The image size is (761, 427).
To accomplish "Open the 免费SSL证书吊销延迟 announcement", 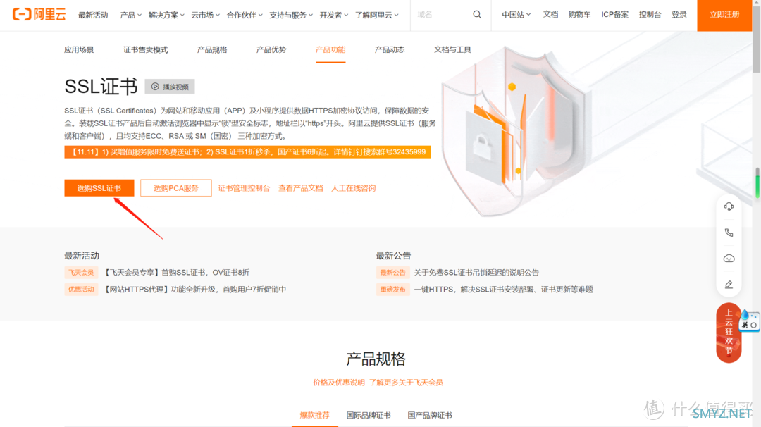I will tap(476, 273).
